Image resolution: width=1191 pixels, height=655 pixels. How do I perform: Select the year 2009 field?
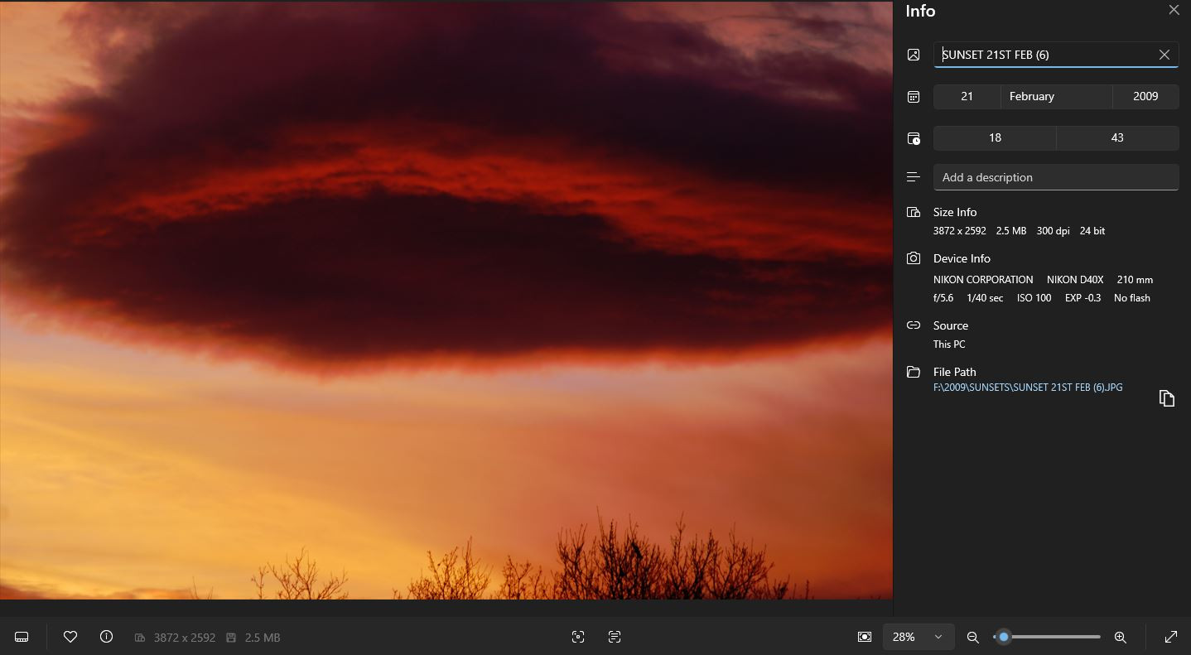point(1145,96)
